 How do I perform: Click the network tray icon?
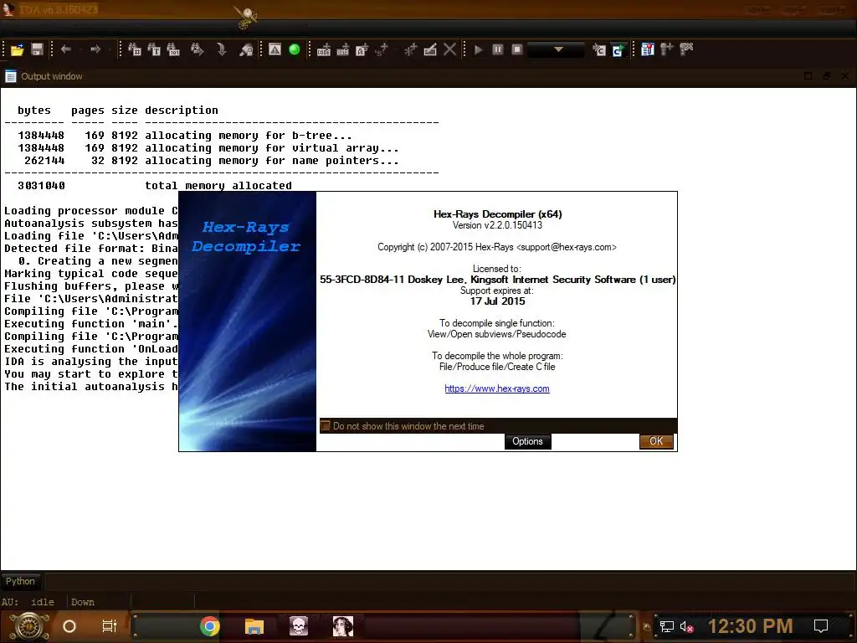[x=666, y=626]
